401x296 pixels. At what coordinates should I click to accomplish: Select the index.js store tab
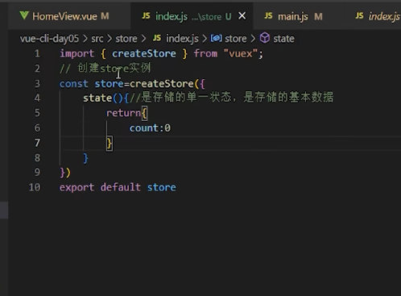[x=192, y=16]
